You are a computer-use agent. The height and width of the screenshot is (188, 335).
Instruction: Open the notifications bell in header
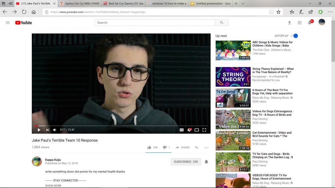(310, 23)
